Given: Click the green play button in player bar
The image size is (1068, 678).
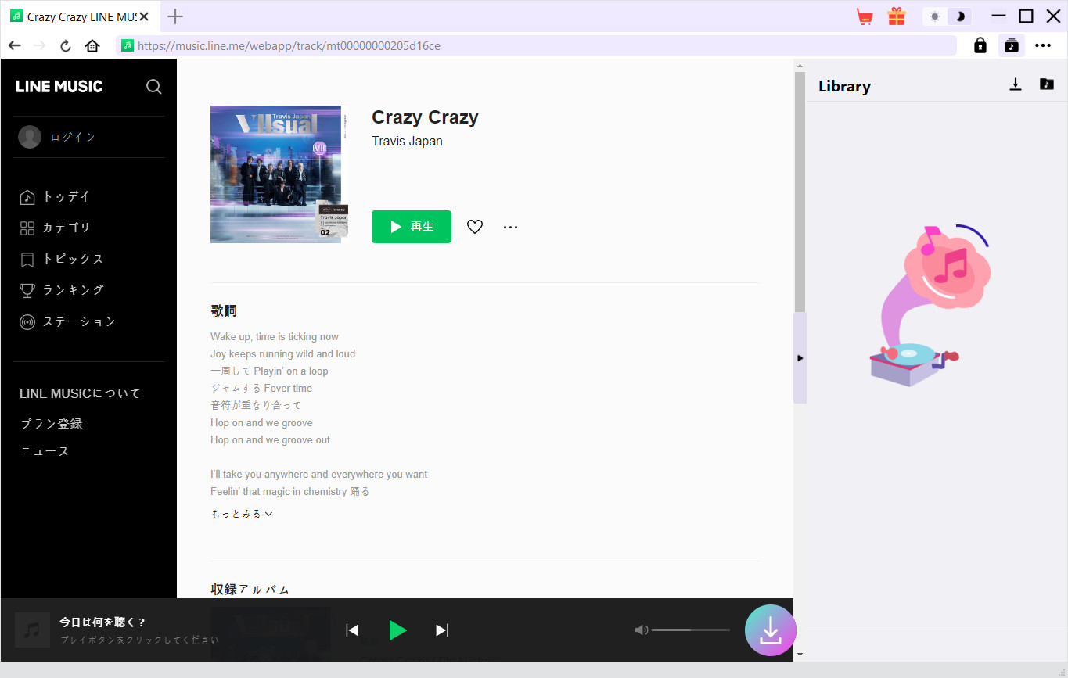Looking at the screenshot, I should tap(397, 630).
